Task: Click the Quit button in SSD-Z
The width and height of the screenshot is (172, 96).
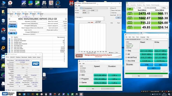Action: point(39,90)
